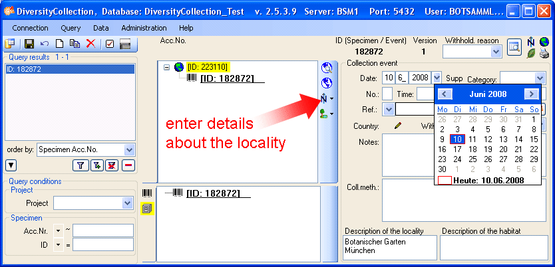Click the pencil icon next to Country
This screenshot has height=267, width=555.
coord(398,125)
